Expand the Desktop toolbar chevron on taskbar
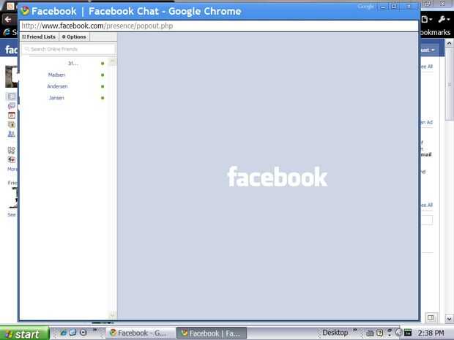The image size is (454, 340). click(x=355, y=330)
